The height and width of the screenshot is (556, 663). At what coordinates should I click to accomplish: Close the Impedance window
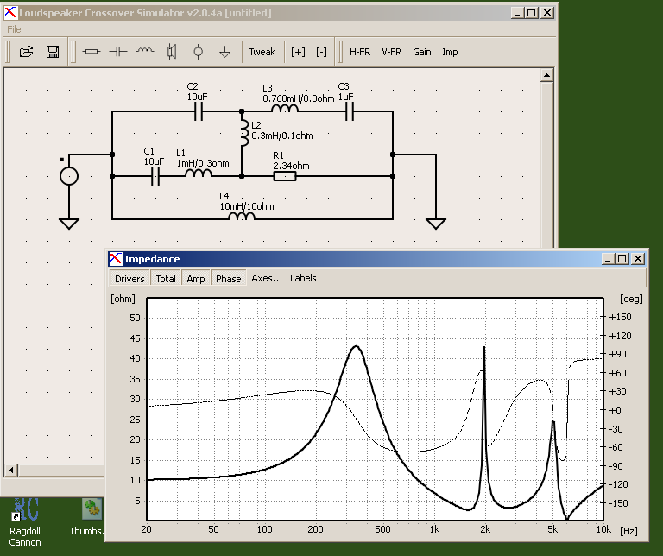click(638, 259)
